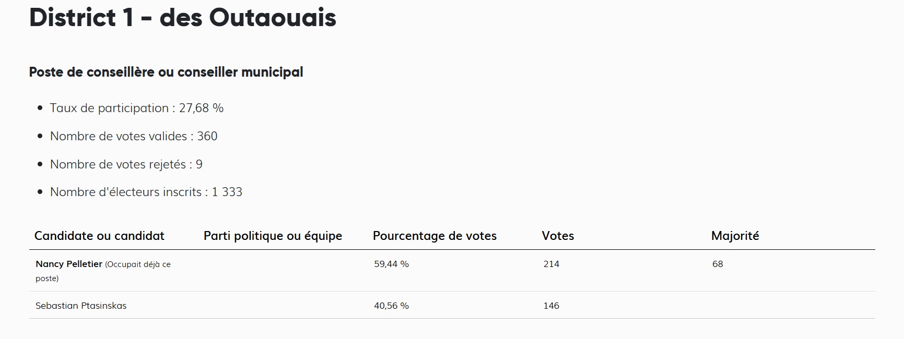Image resolution: width=904 pixels, height=339 pixels.
Task: Click the Candidate ou candidat column header
Action: (x=99, y=236)
